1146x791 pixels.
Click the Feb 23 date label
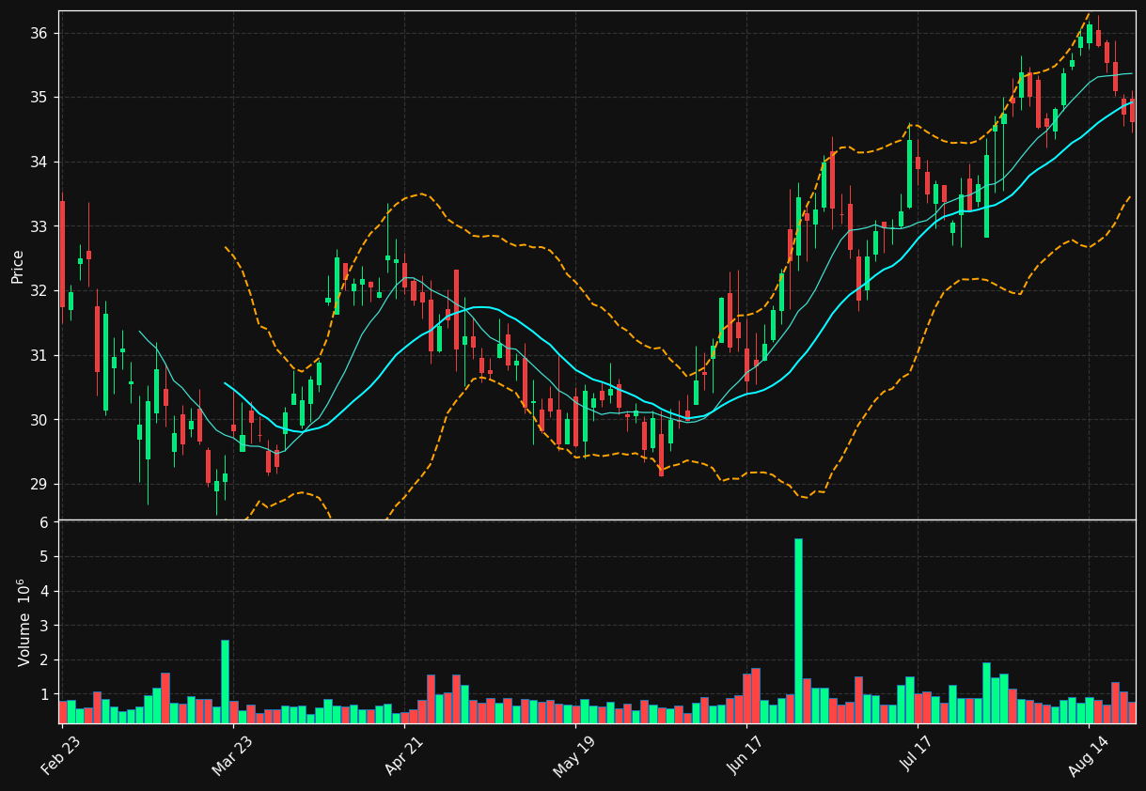[60, 755]
